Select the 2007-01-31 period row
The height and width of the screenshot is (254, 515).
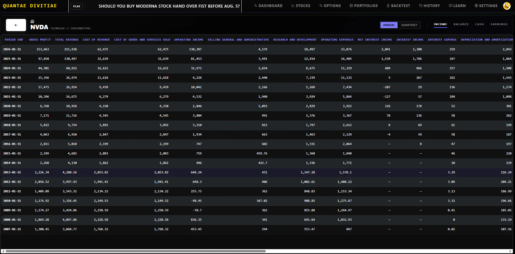(x=257, y=229)
